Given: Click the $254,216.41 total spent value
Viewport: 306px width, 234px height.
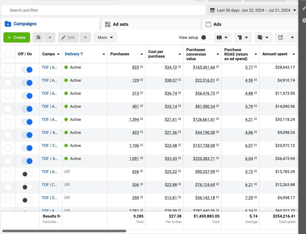Looking at the screenshot, I should 284,216.
